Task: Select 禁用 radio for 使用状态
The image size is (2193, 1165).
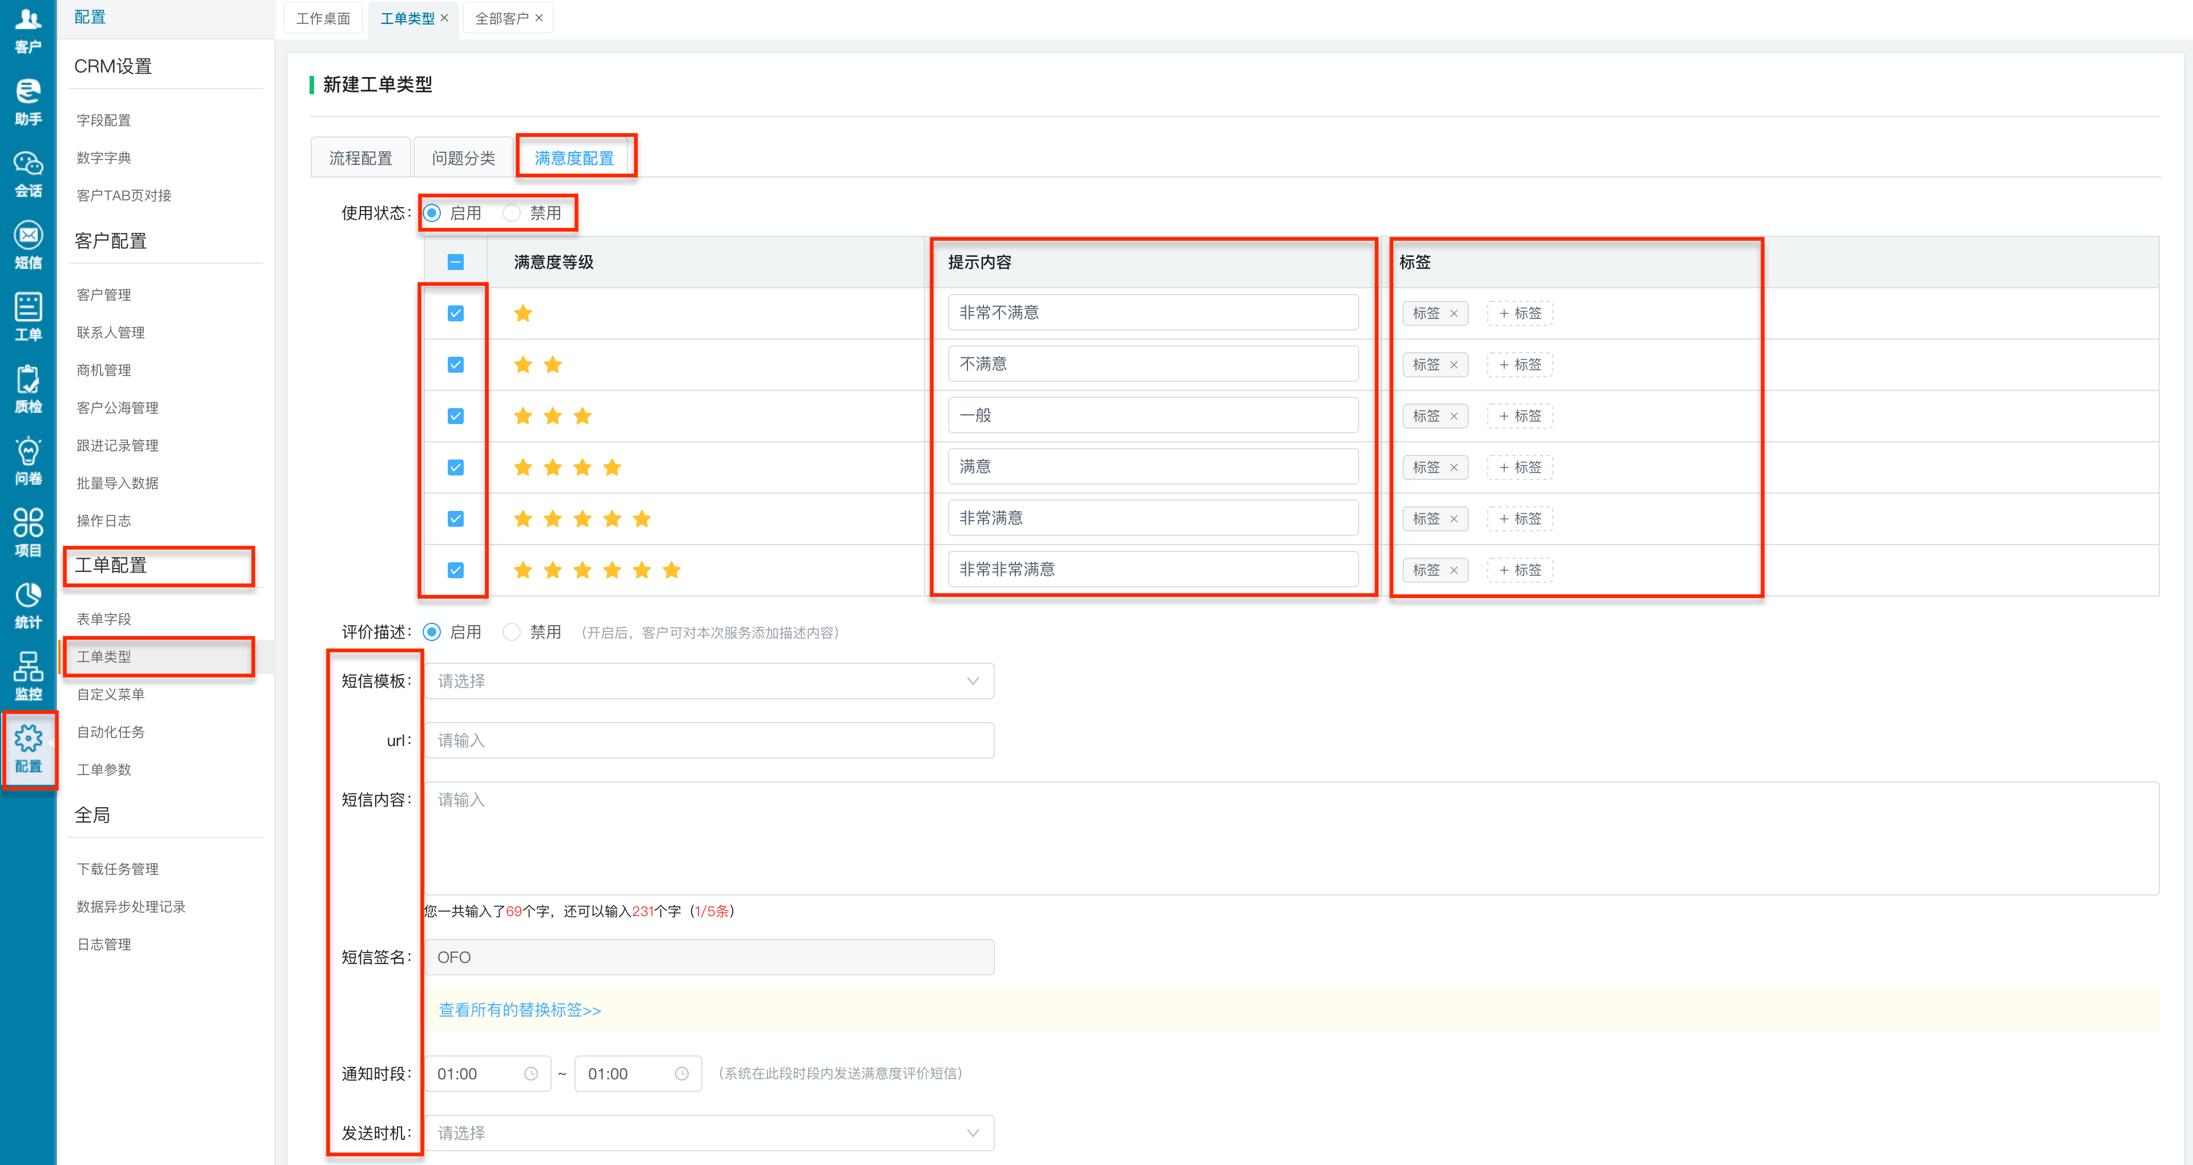Action: click(x=512, y=213)
